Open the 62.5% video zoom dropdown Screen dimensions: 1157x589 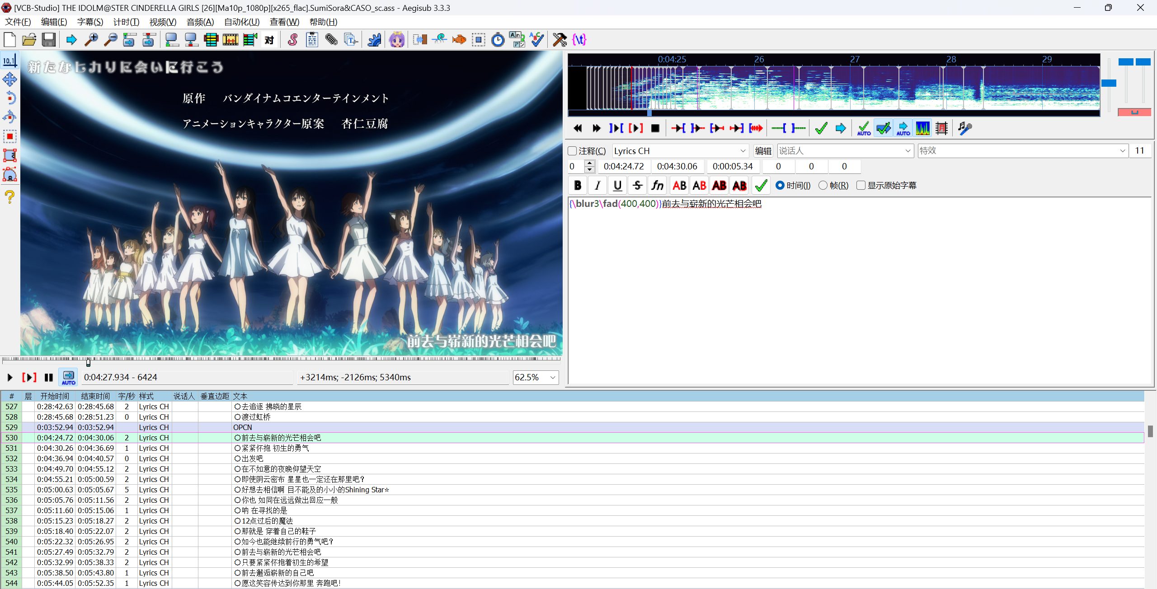pyautogui.click(x=552, y=377)
